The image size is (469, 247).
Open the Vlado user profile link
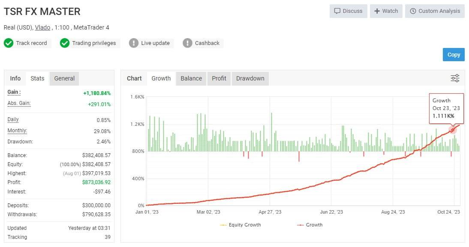point(42,27)
